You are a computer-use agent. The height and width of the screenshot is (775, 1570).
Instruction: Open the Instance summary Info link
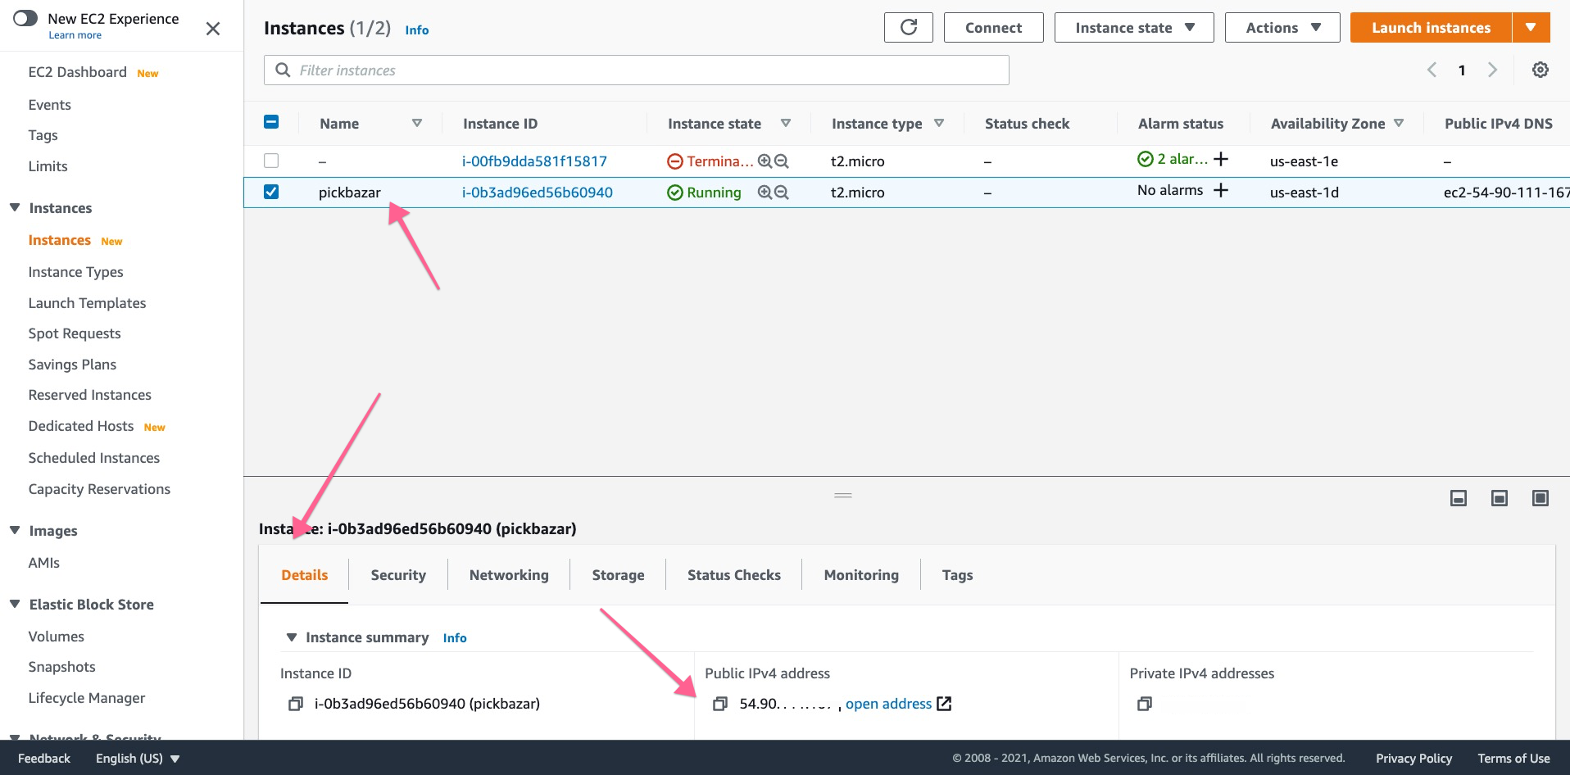pyautogui.click(x=455, y=638)
